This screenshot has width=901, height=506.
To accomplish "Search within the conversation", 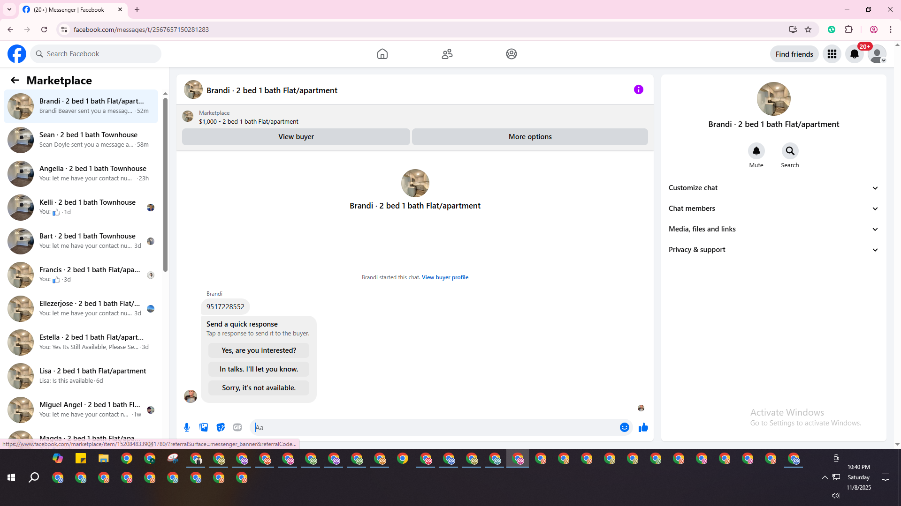I will pyautogui.click(x=790, y=151).
